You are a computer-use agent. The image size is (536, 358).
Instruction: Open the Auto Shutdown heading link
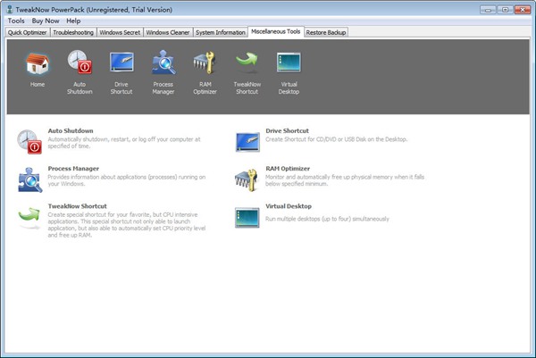(x=71, y=131)
